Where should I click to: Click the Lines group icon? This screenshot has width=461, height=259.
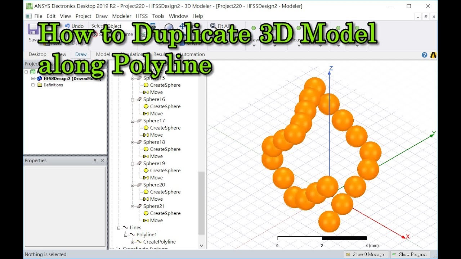125,228
